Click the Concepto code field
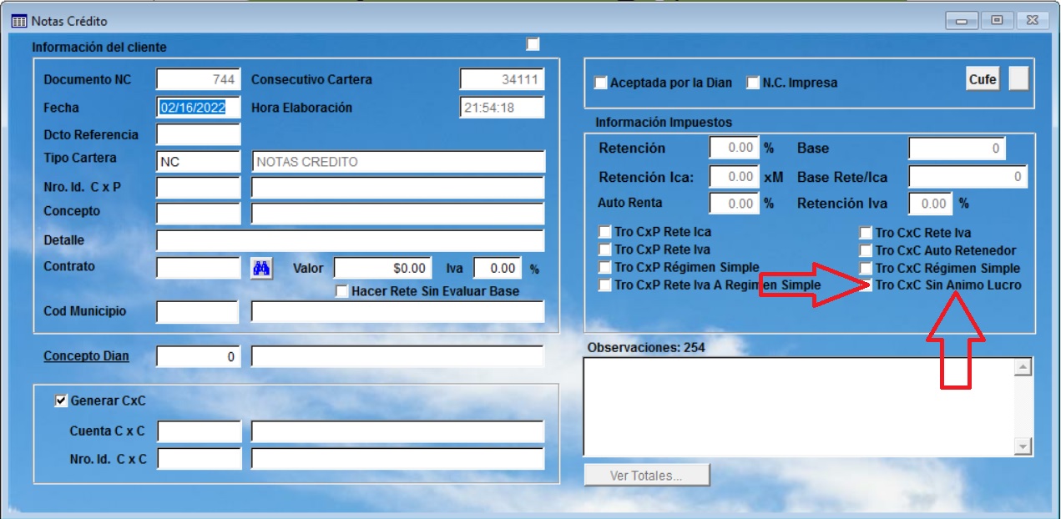The image size is (1061, 519). (x=199, y=214)
